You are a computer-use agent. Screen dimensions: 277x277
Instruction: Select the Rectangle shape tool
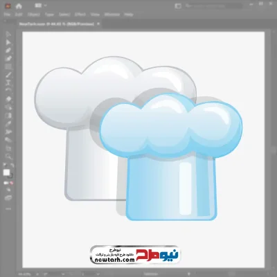coord(8,67)
